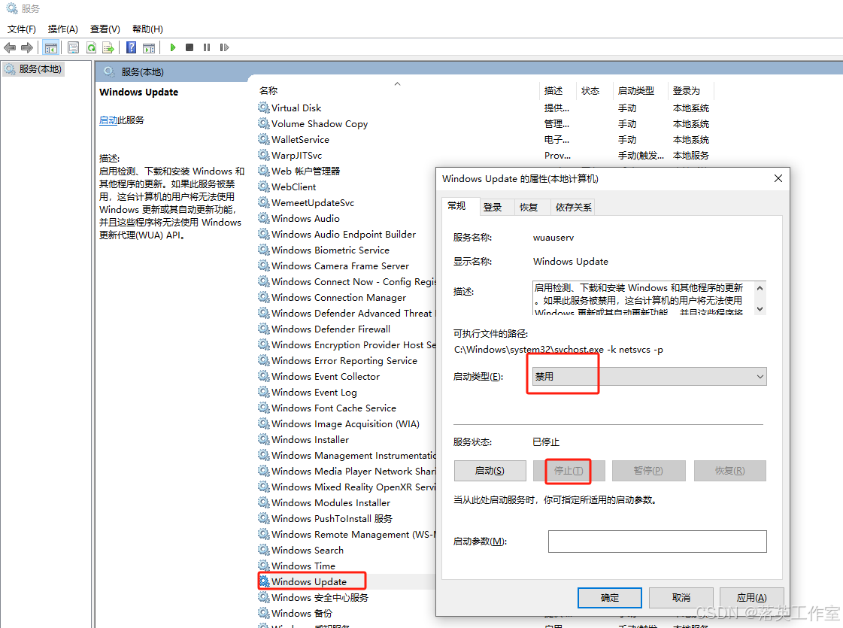Click the description box scroll up arrow
The width and height of the screenshot is (843, 628).
[x=760, y=288]
